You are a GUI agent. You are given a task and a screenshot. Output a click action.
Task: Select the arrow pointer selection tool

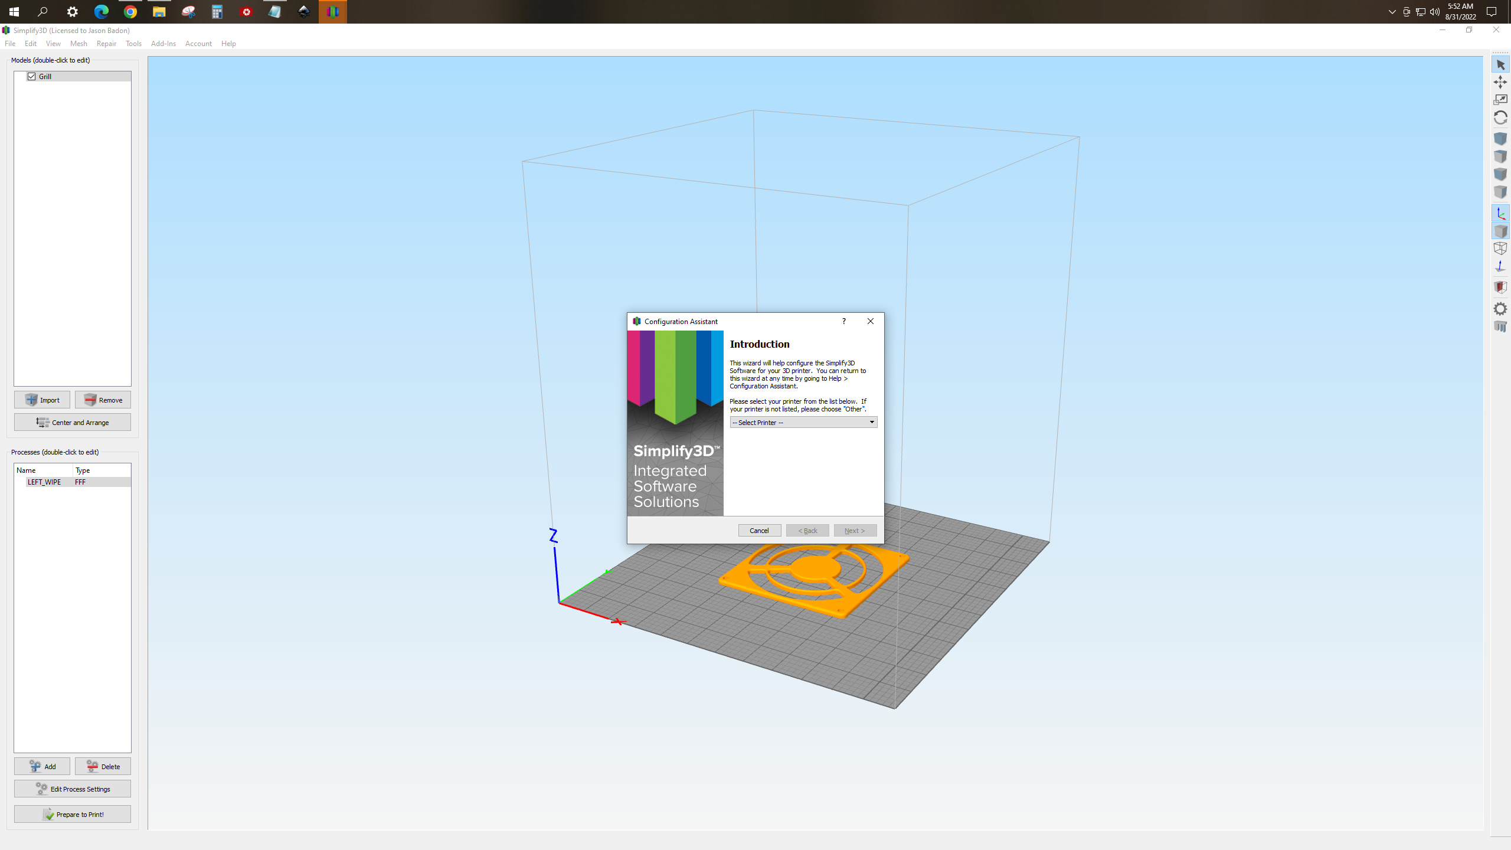point(1500,64)
